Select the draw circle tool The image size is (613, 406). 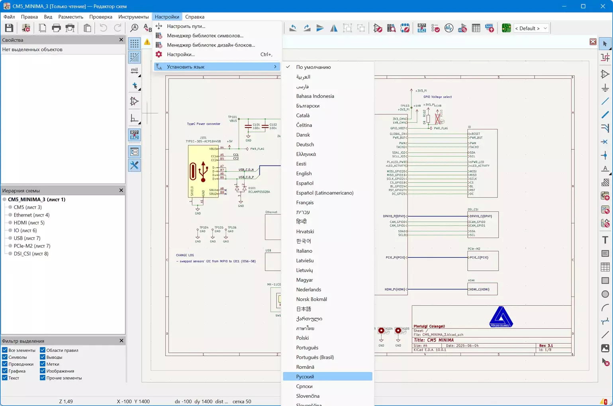(605, 294)
